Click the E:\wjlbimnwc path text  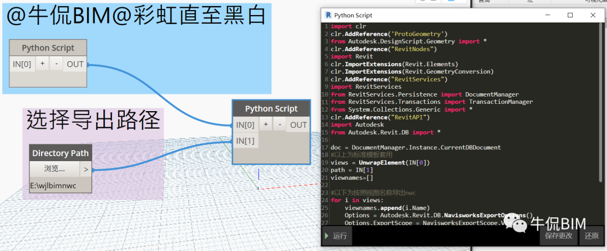[53, 186]
